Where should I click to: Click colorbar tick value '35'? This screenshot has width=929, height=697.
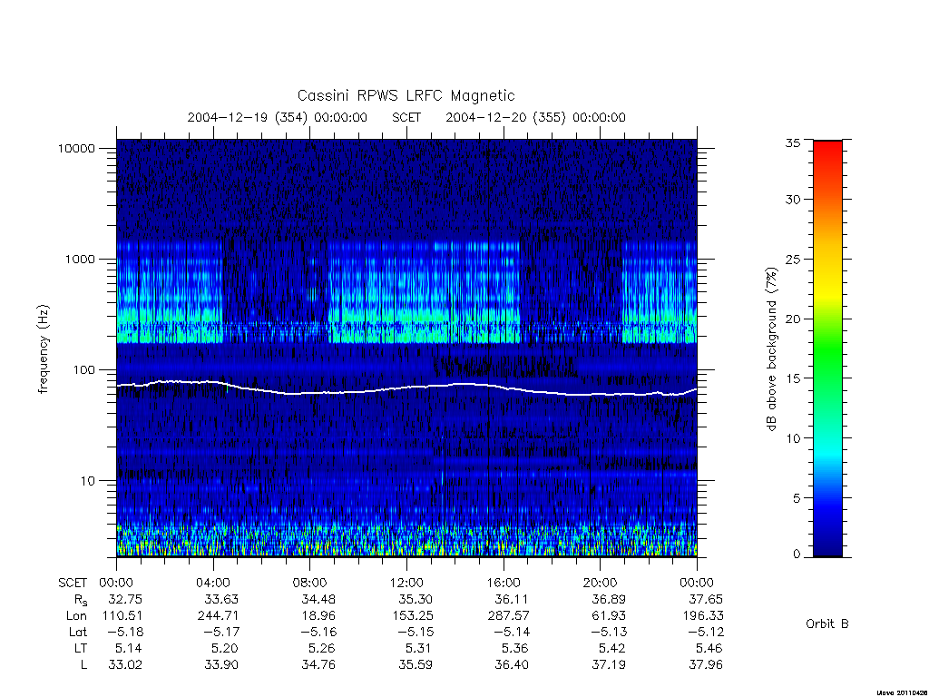(792, 142)
